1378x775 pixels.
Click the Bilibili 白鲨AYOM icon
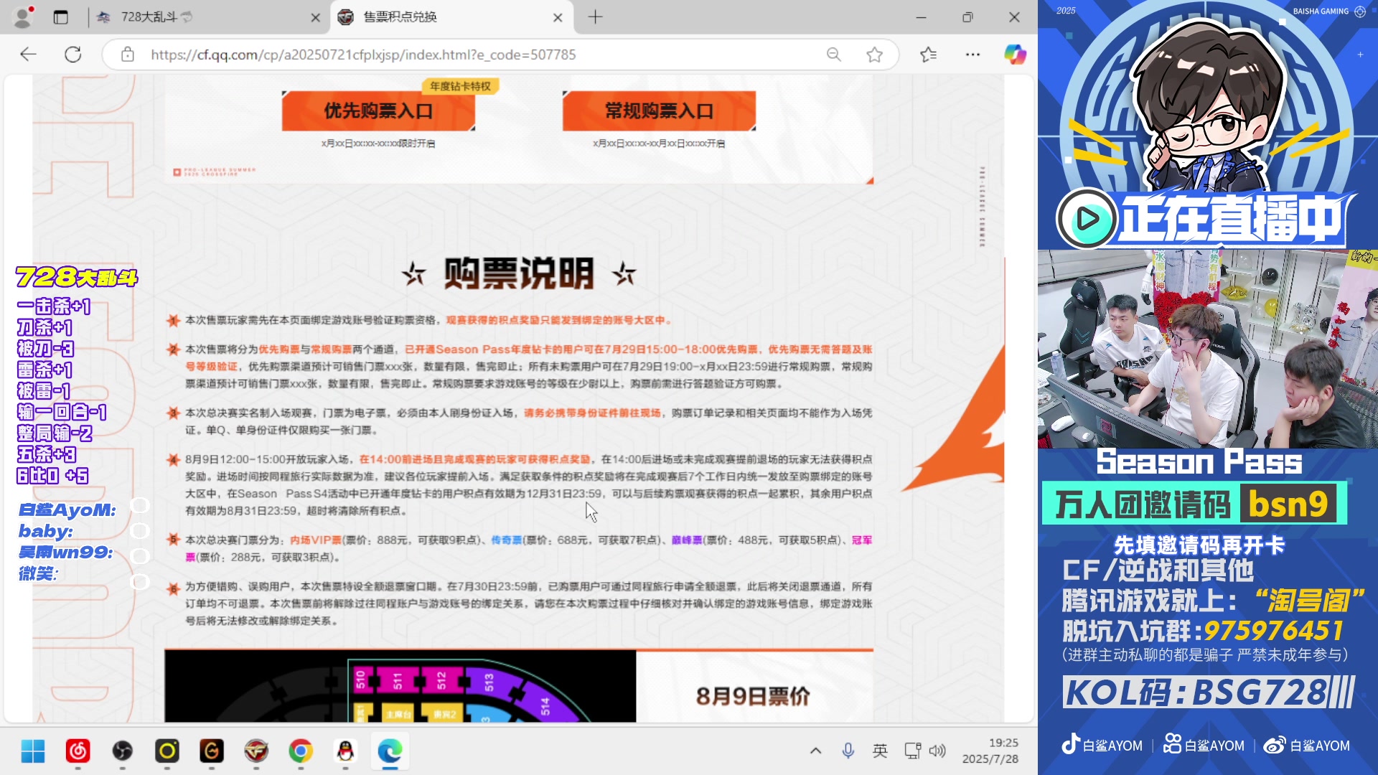coord(1172,744)
